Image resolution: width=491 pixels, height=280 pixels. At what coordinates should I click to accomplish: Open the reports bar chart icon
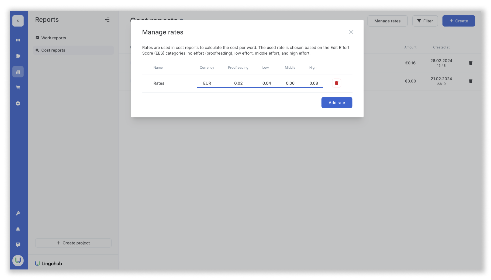(x=18, y=72)
